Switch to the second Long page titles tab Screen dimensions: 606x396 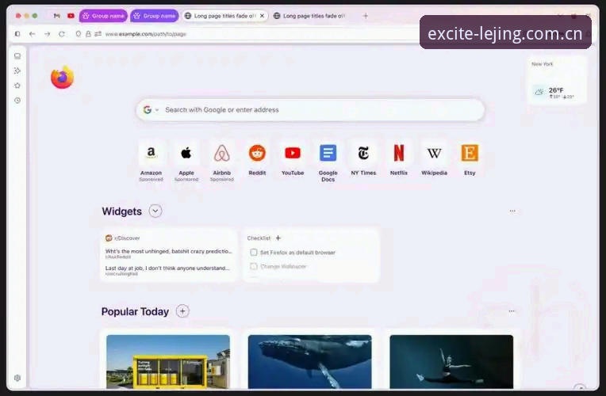[x=309, y=16]
